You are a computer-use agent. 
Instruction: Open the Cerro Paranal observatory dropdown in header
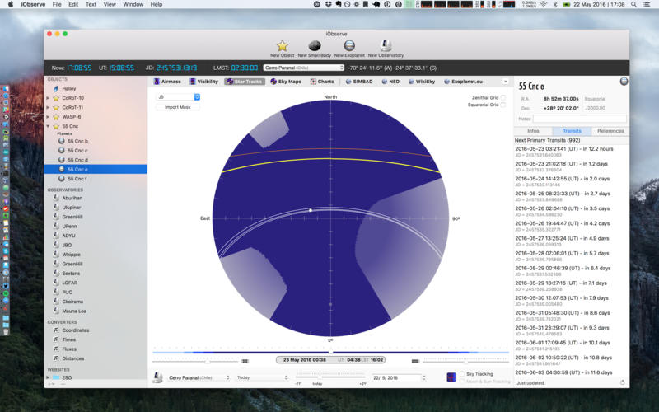303,68
